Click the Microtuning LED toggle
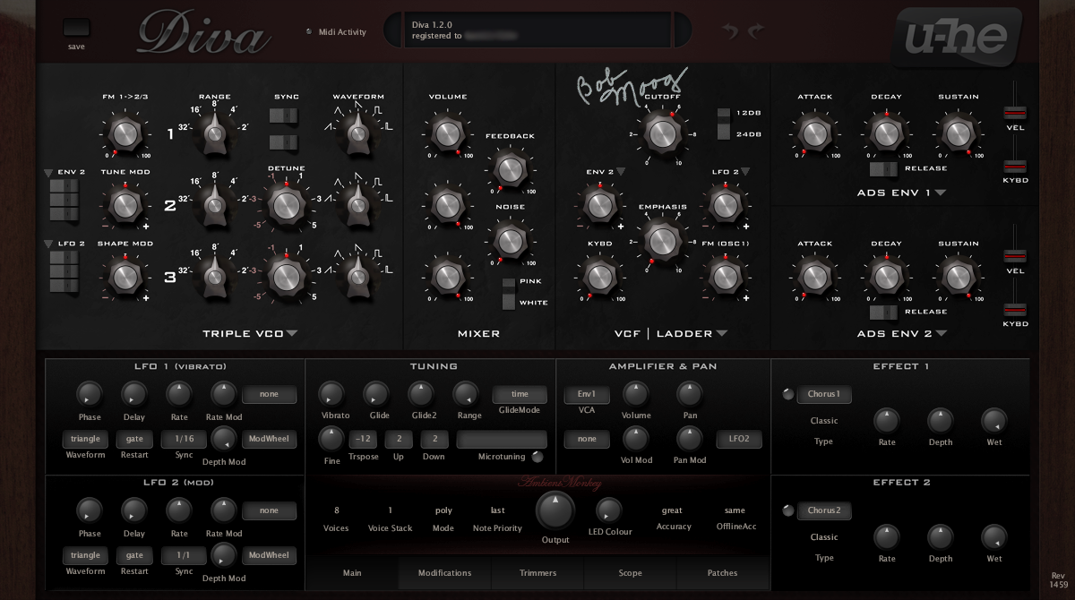 pos(537,457)
